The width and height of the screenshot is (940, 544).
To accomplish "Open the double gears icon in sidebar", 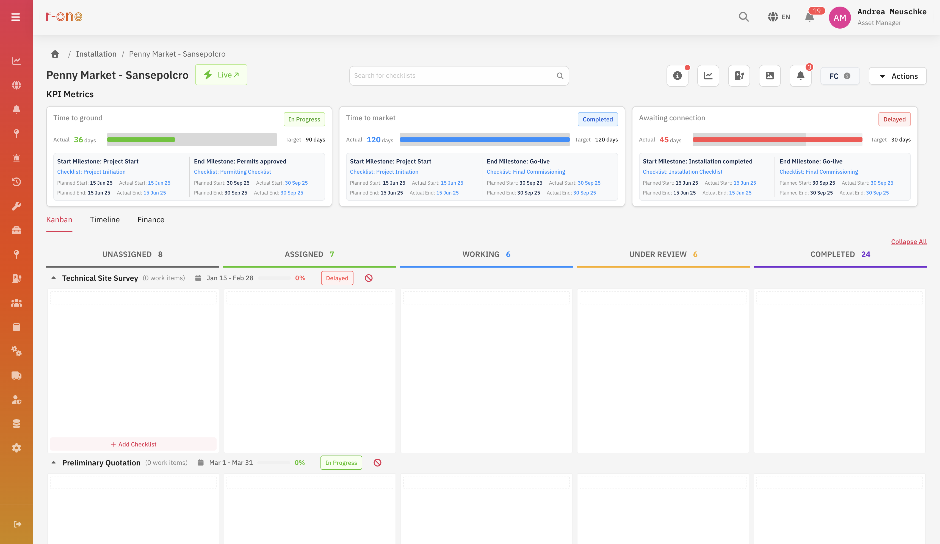I will 16,351.
